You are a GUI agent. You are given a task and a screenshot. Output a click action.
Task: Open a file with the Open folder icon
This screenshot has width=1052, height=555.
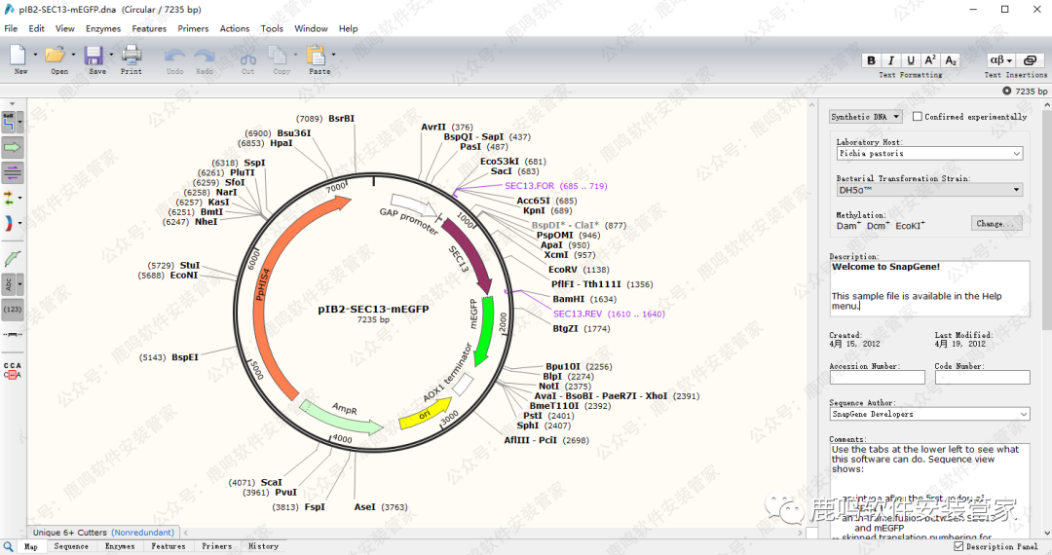[56, 57]
